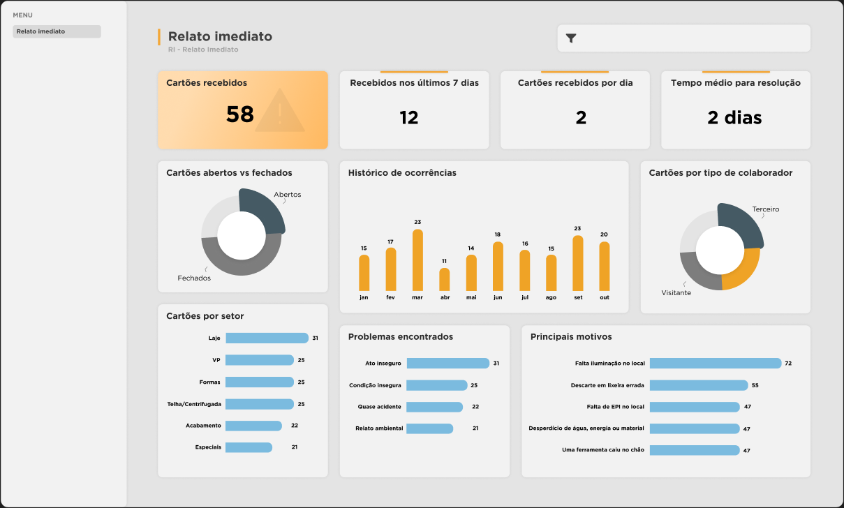
Task: Select the set bar showing 23 occurrences
Action: coord(577,265)
